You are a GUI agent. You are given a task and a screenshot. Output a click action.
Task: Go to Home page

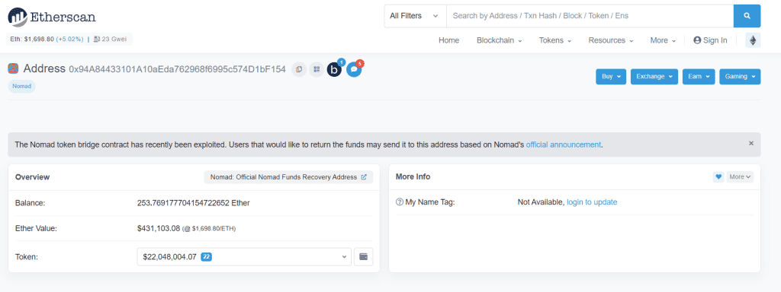(448, 40)
